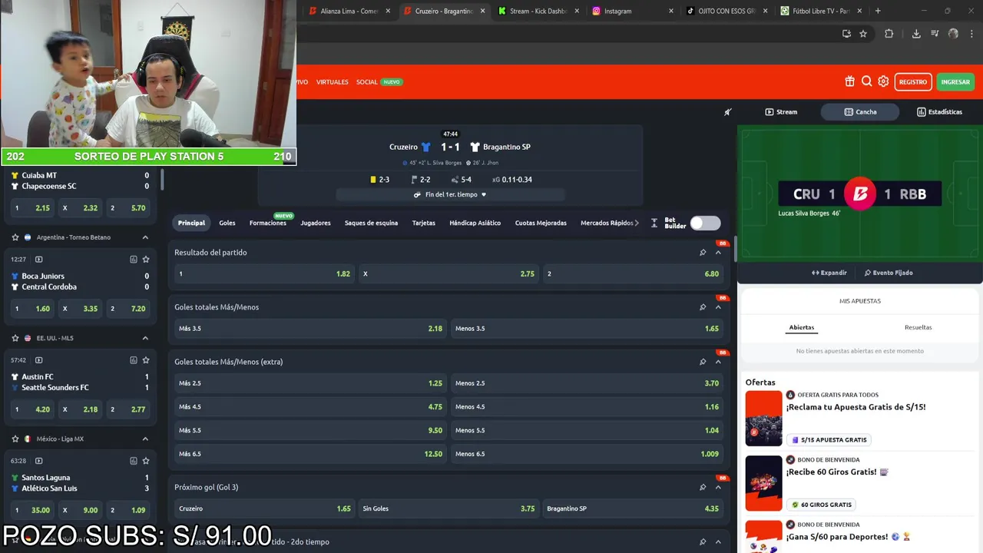
Task: Pin the Resultado del partido market
Action: click(x=703, y=252)
